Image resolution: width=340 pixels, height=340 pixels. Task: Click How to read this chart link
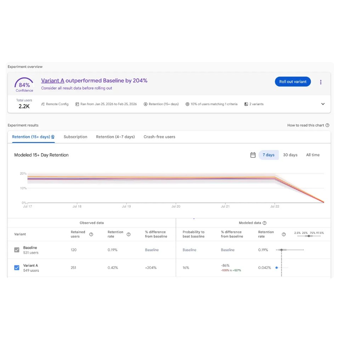pos(306,125)
